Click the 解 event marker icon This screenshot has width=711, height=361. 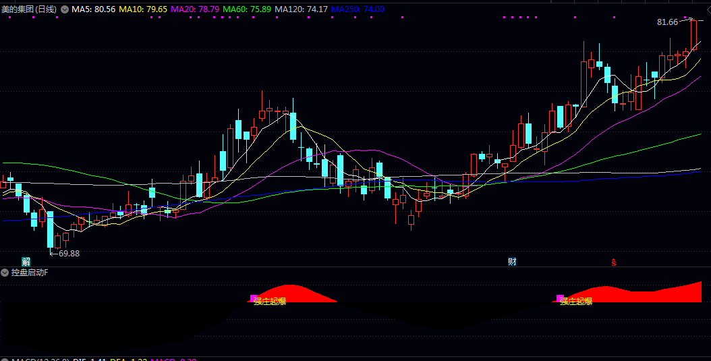click(26, 262)
